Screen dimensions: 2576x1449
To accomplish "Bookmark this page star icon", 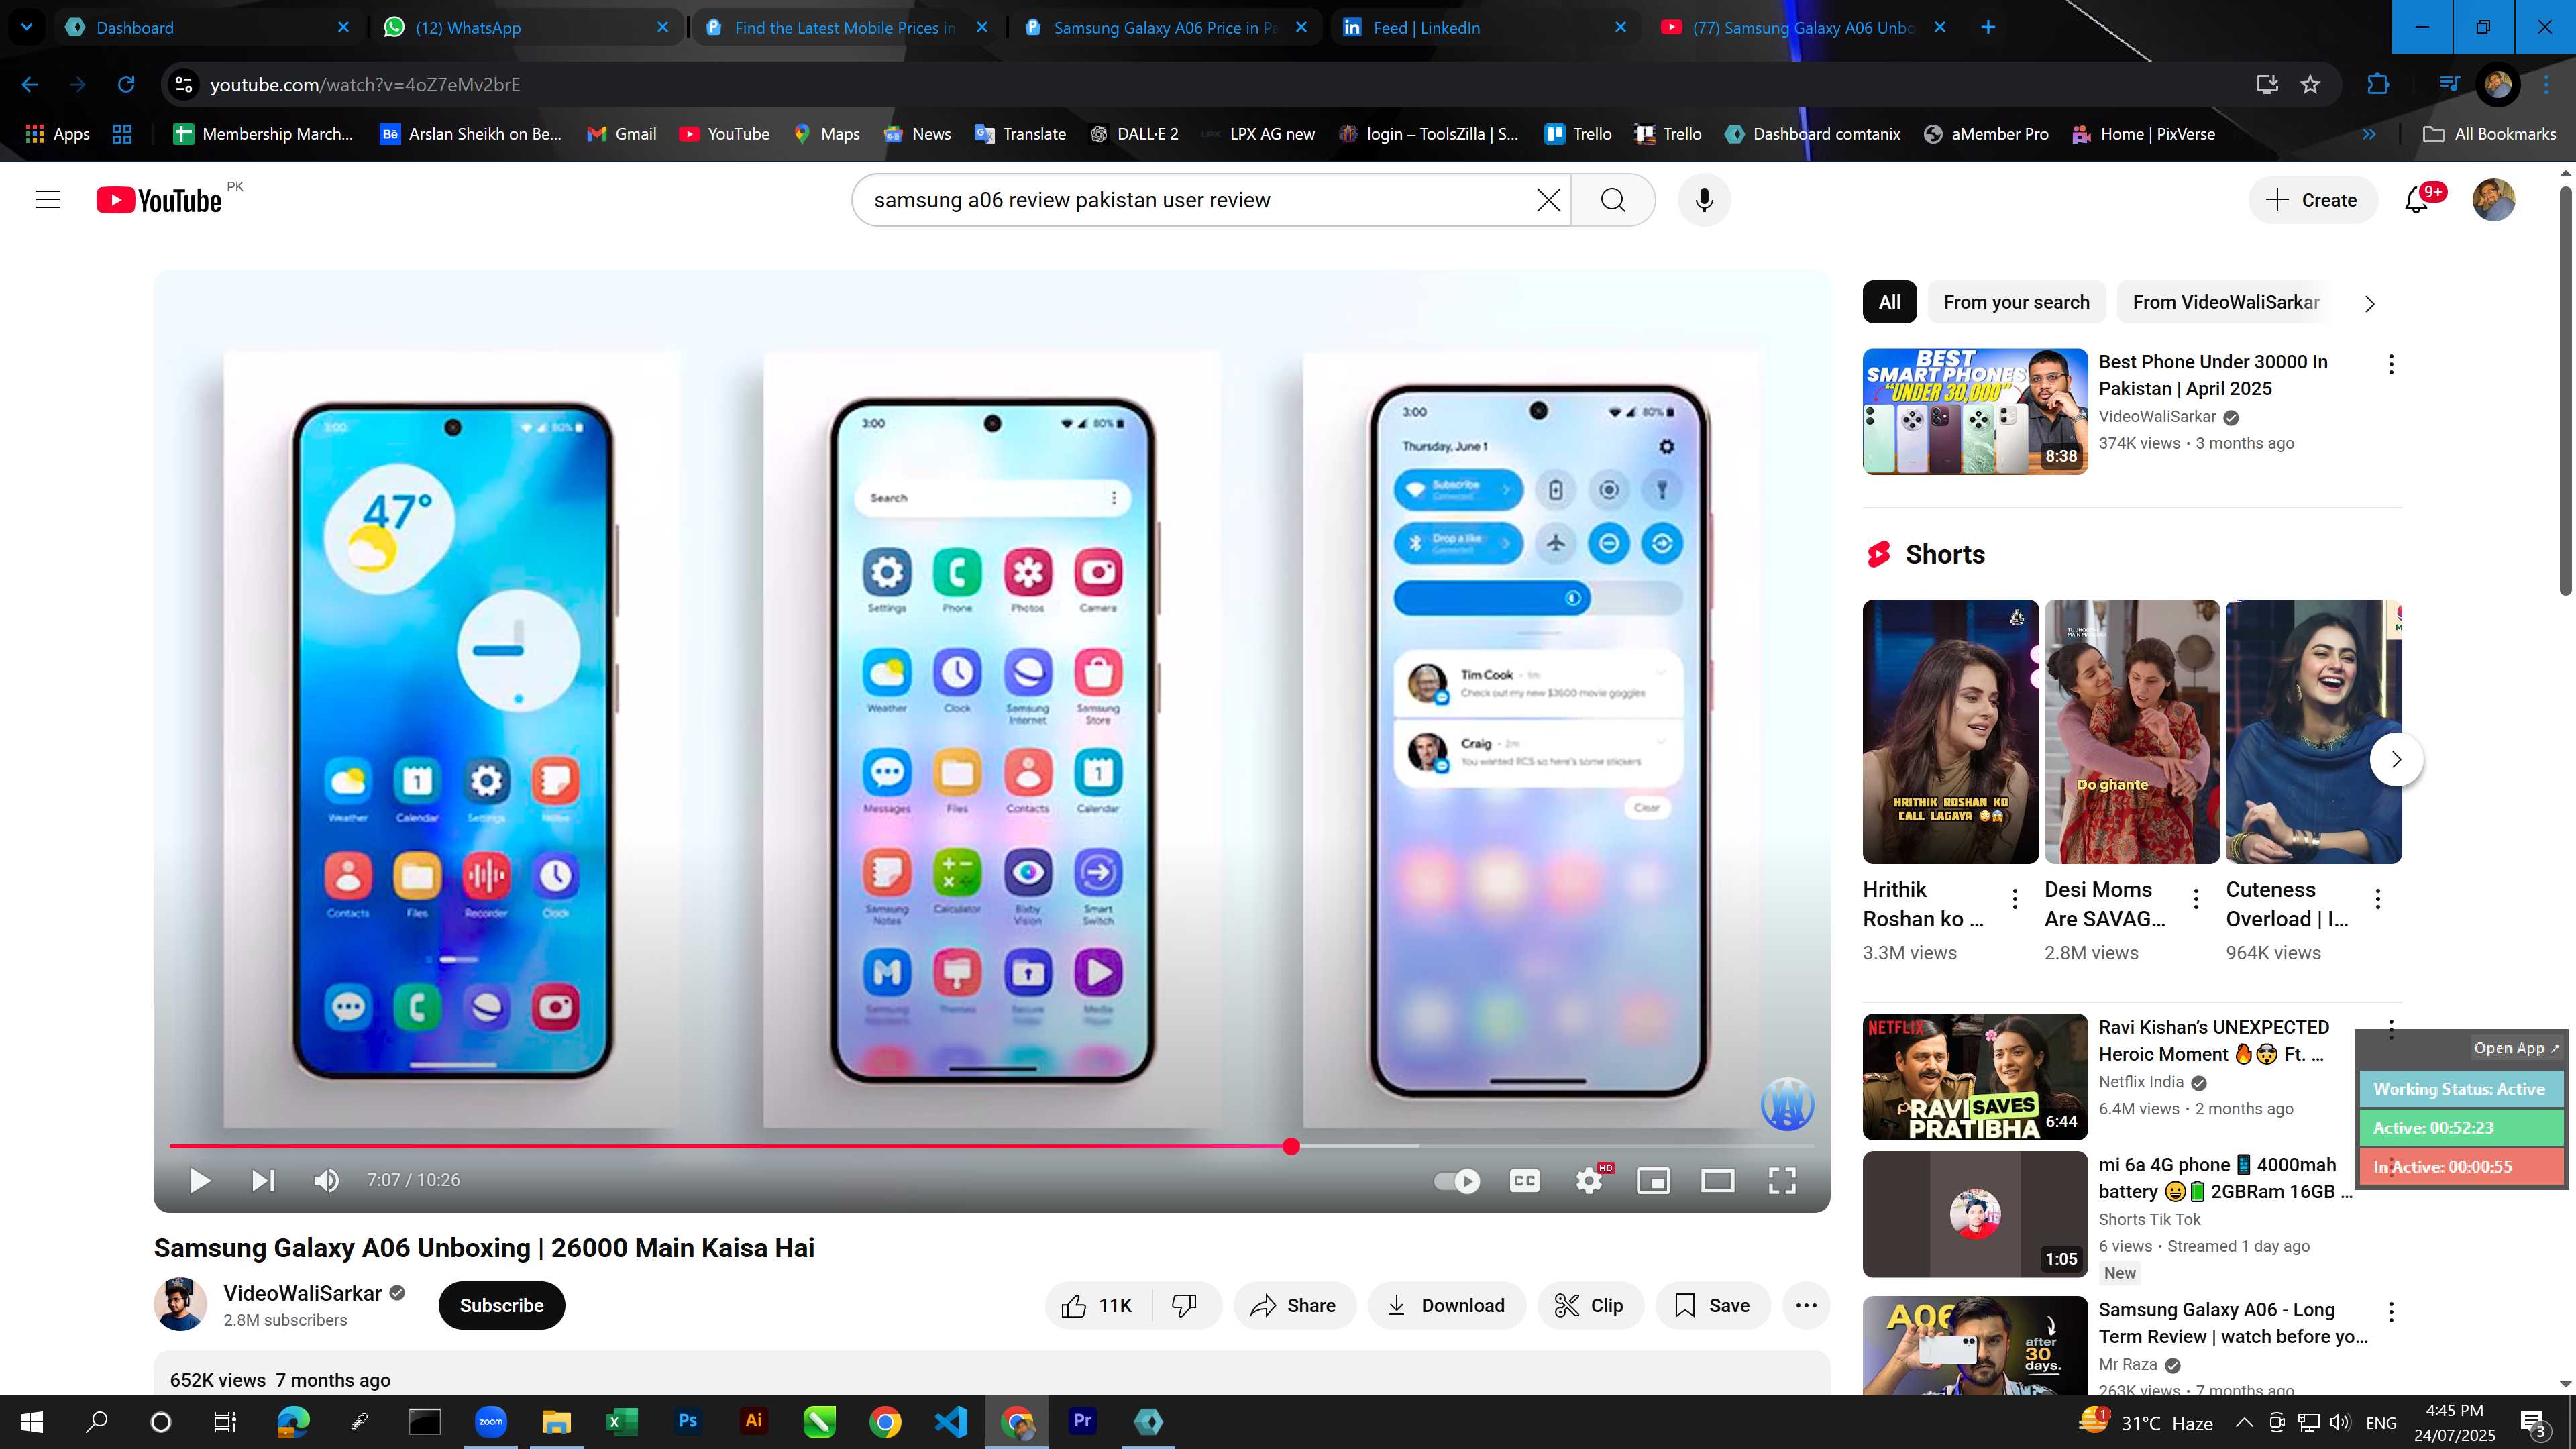I will (2310, 85).
